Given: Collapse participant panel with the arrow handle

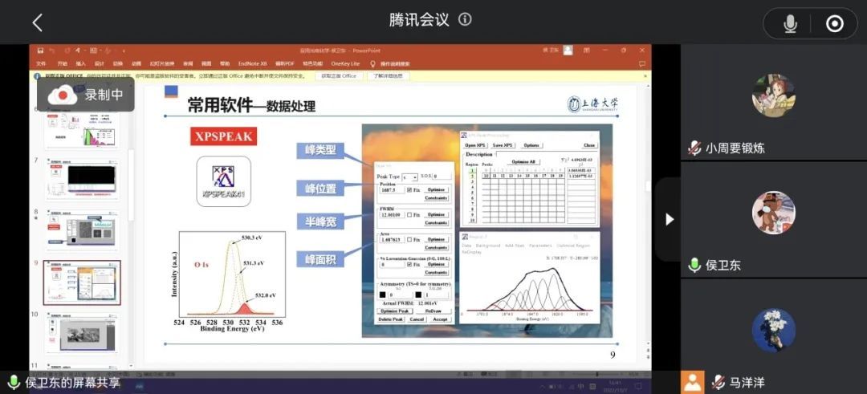Looking at the screenshot, I should click(x=669, y=219).
